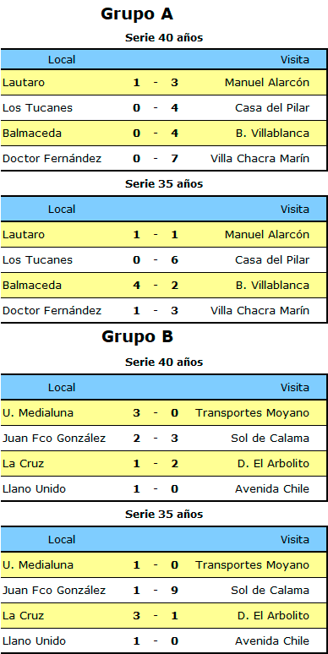Select Serie 40 años title under Grupo A
This screenshot has height=654, width=328.
click(x=164, y=38)
